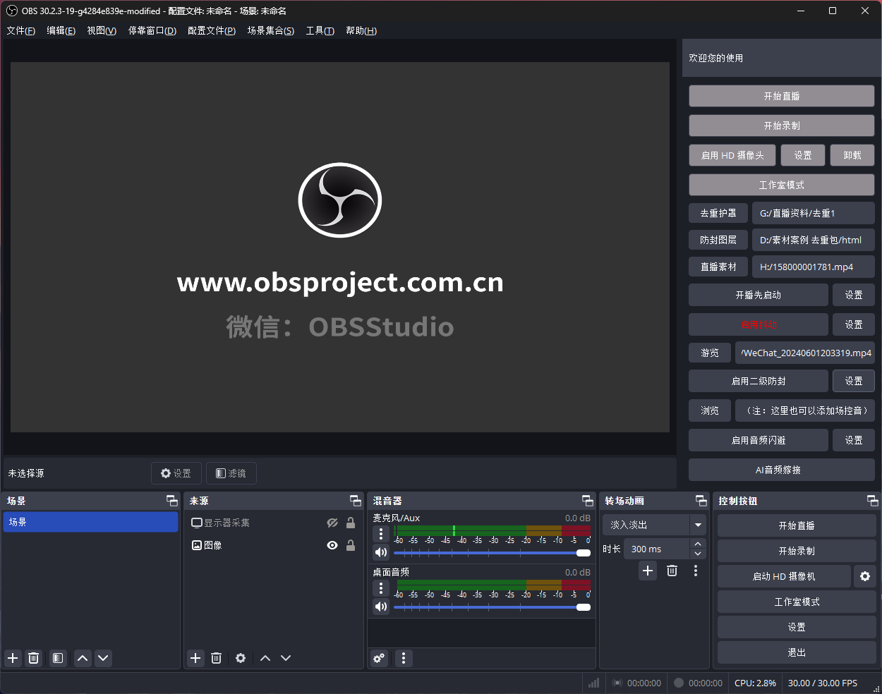Toggle 启用音频闪避
This screenshot has width=882, height=694.
[x=759, y=440]
